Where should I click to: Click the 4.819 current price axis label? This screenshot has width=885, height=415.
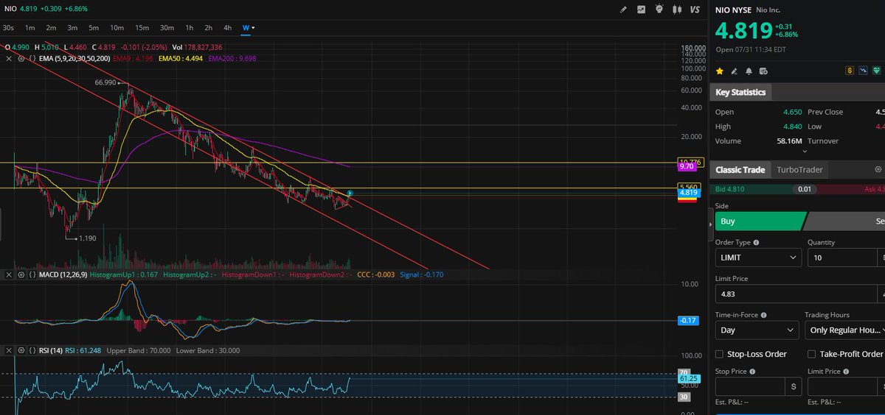click(x=688, y=192)
